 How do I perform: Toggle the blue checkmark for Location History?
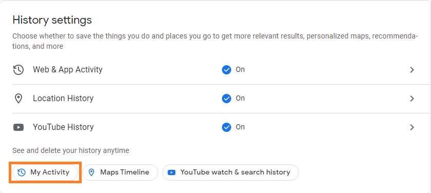click(x=226, y=98)
